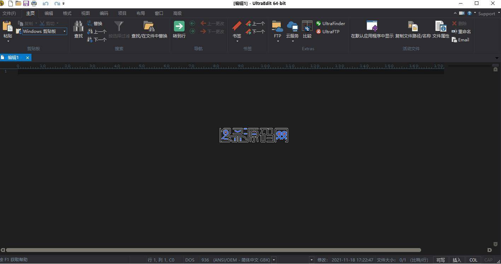Toggle the 可写 read/write status button
Image resolution: width=501 pixels, height=264 pixels.
pos(441,260)
